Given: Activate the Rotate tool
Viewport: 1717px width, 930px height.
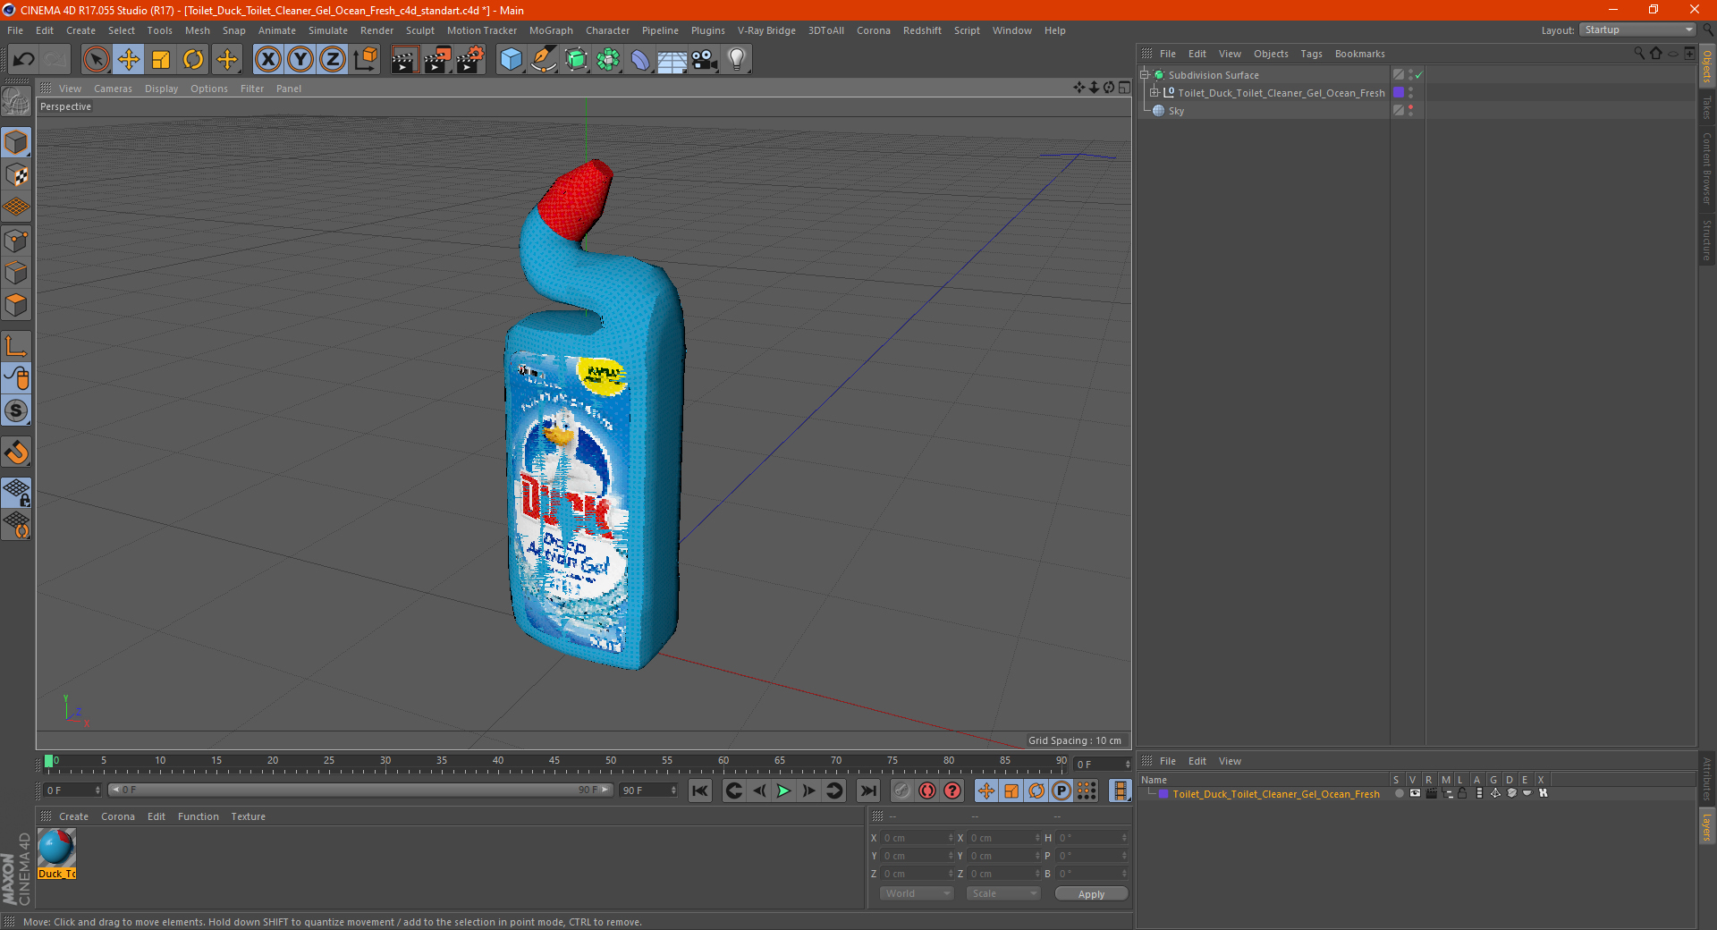Looking at the screenshot, I should pos(193,60).
